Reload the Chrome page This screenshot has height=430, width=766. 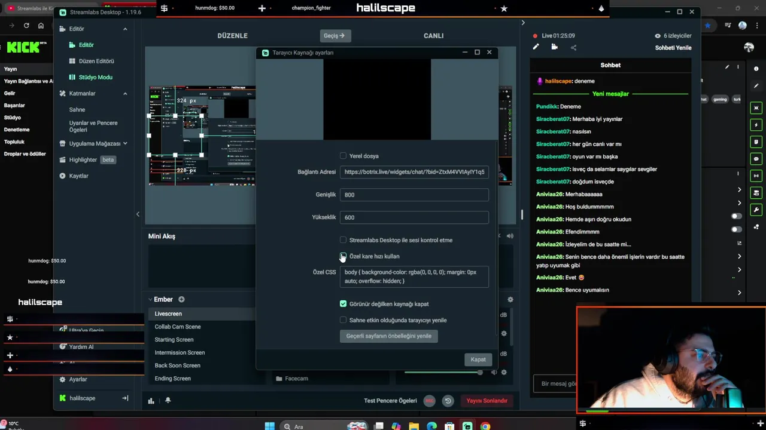coord(26,26)
